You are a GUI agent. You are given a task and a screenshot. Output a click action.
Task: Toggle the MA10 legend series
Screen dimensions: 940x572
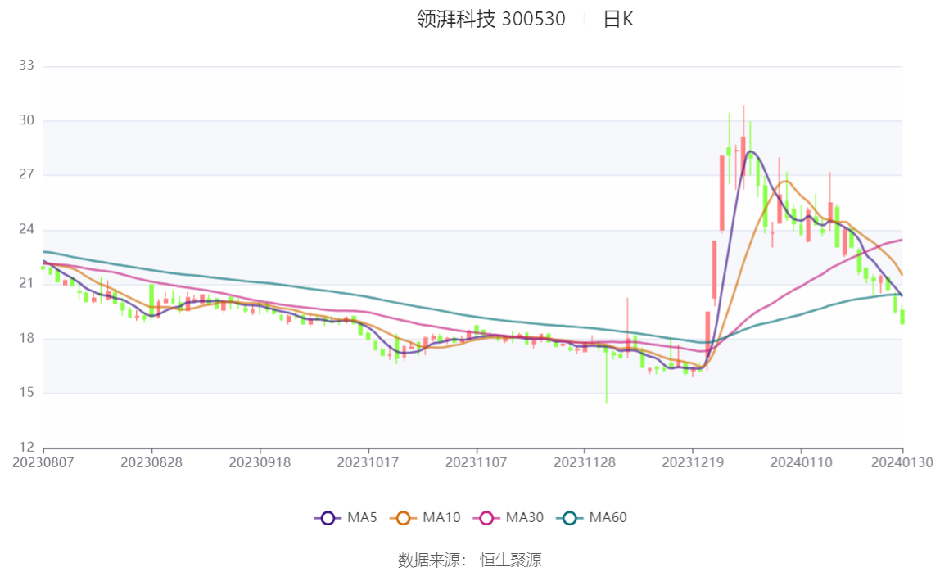(425, 517)
